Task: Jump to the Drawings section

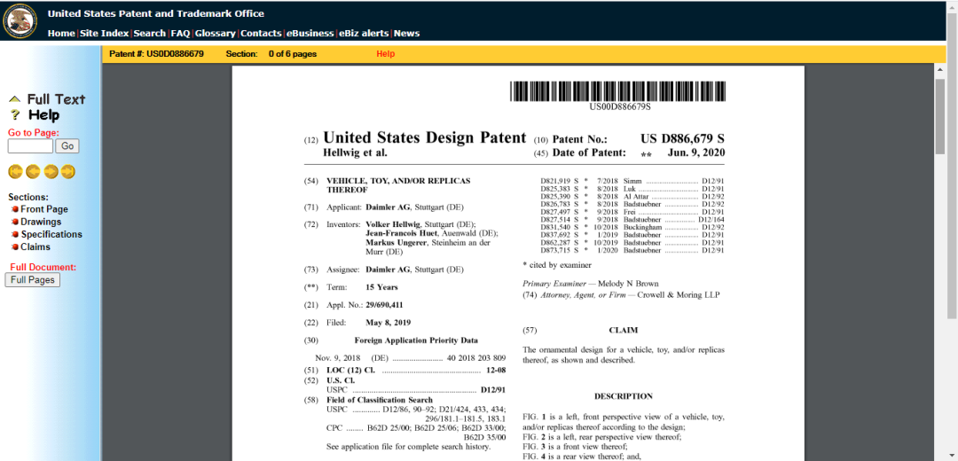Action: (x=41, y=223)
